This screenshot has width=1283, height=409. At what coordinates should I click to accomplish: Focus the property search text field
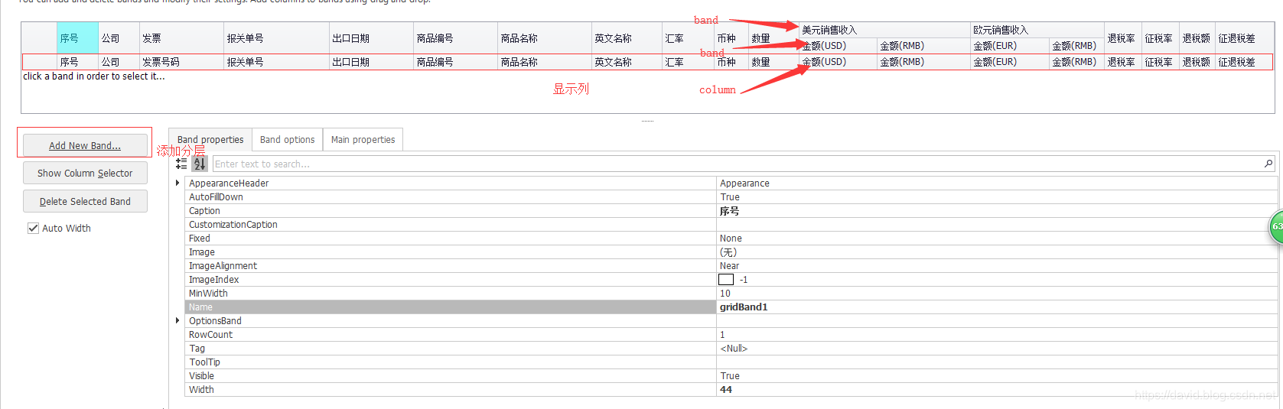[738, 164]
